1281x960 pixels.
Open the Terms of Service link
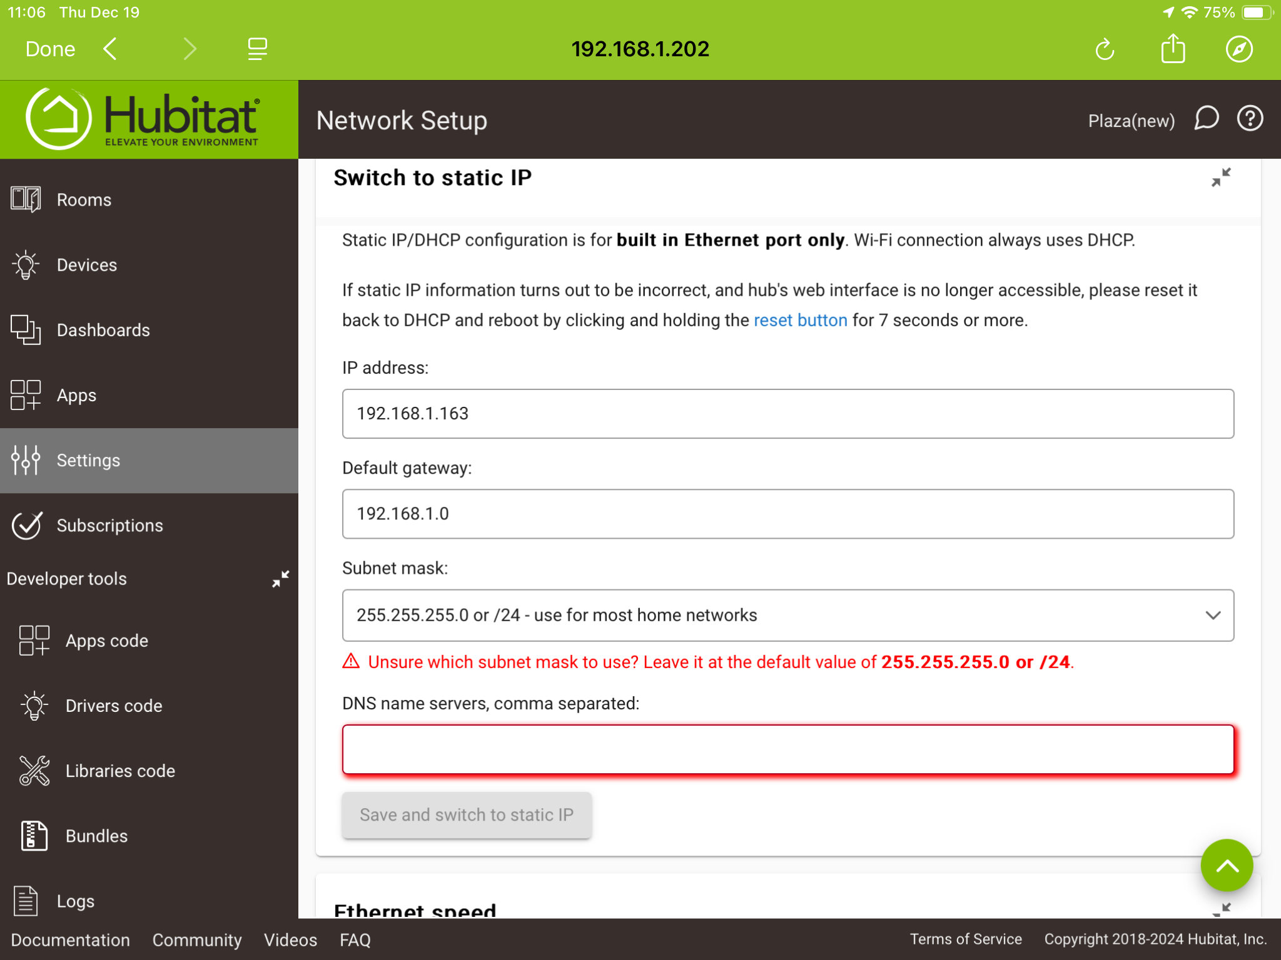tap(965, 939)
